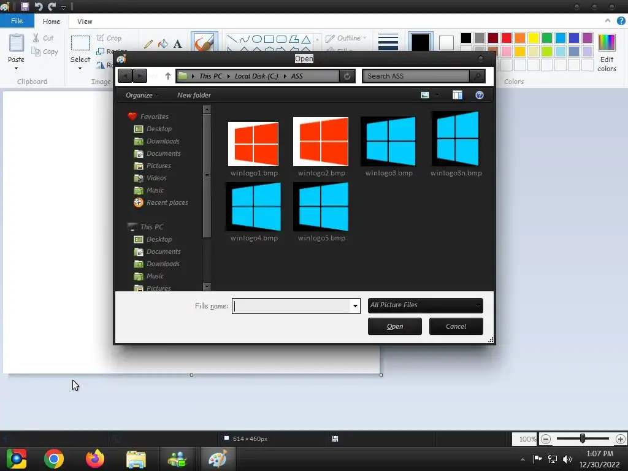The image size is (628, 471).
Task: Open dialog help question mark icon
Action: pos(480,95)
